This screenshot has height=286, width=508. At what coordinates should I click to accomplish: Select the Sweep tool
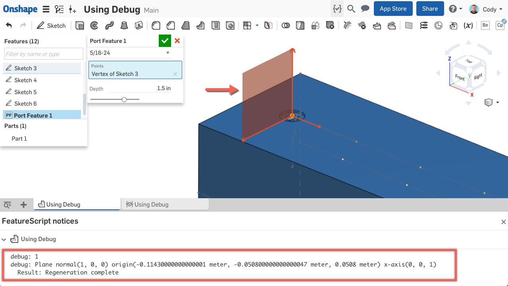click(110, 26)
